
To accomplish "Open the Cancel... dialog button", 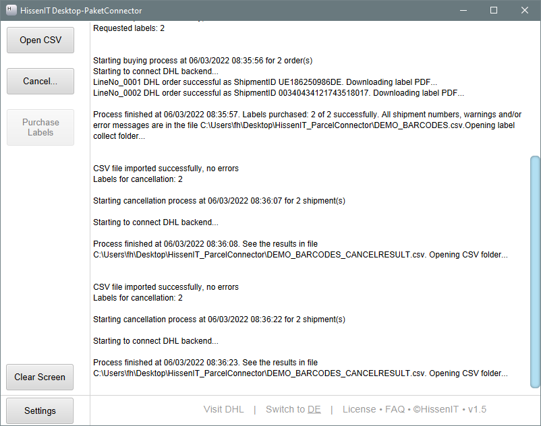I will (x=40, y=81).
